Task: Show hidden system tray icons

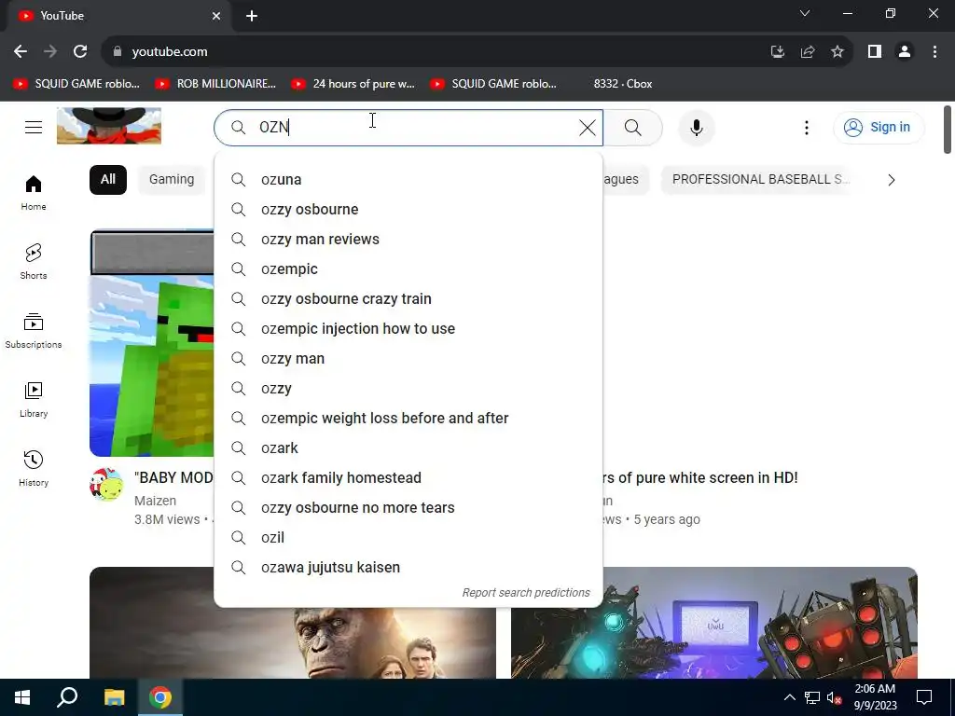Action: [x=789, y=697]
